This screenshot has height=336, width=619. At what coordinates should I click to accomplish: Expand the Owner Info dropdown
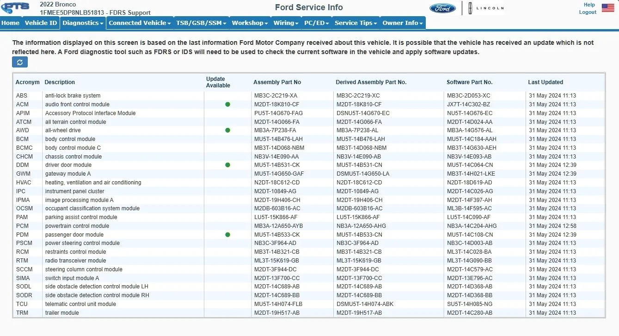point(401,23)
